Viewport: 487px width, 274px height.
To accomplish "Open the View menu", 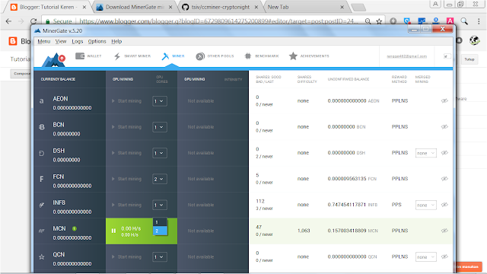I will tap(61, 41).
